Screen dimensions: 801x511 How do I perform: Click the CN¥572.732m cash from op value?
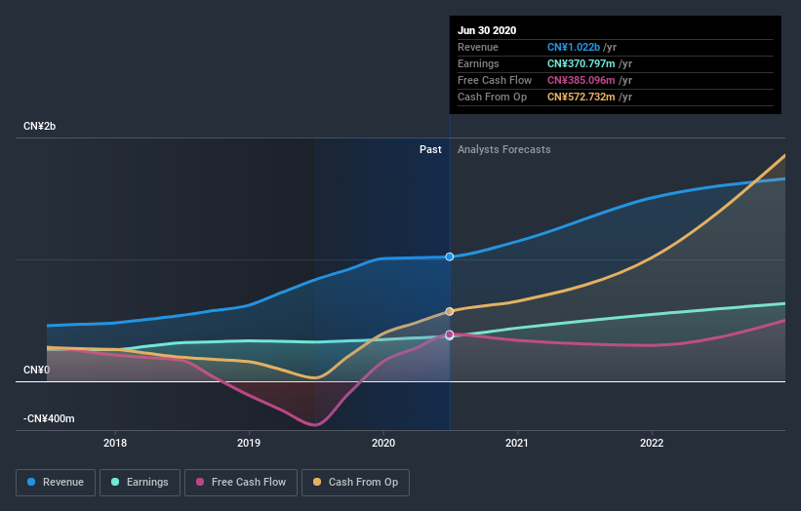[x=581, y=97]
